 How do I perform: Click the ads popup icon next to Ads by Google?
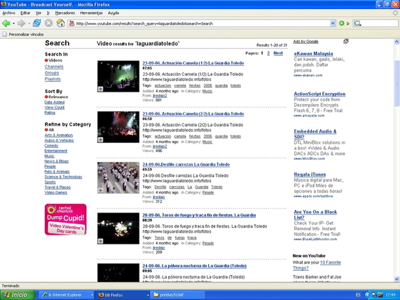(x=346, y=42)
